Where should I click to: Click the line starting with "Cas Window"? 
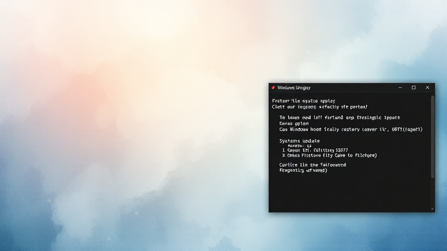click(x=351, y=129)
